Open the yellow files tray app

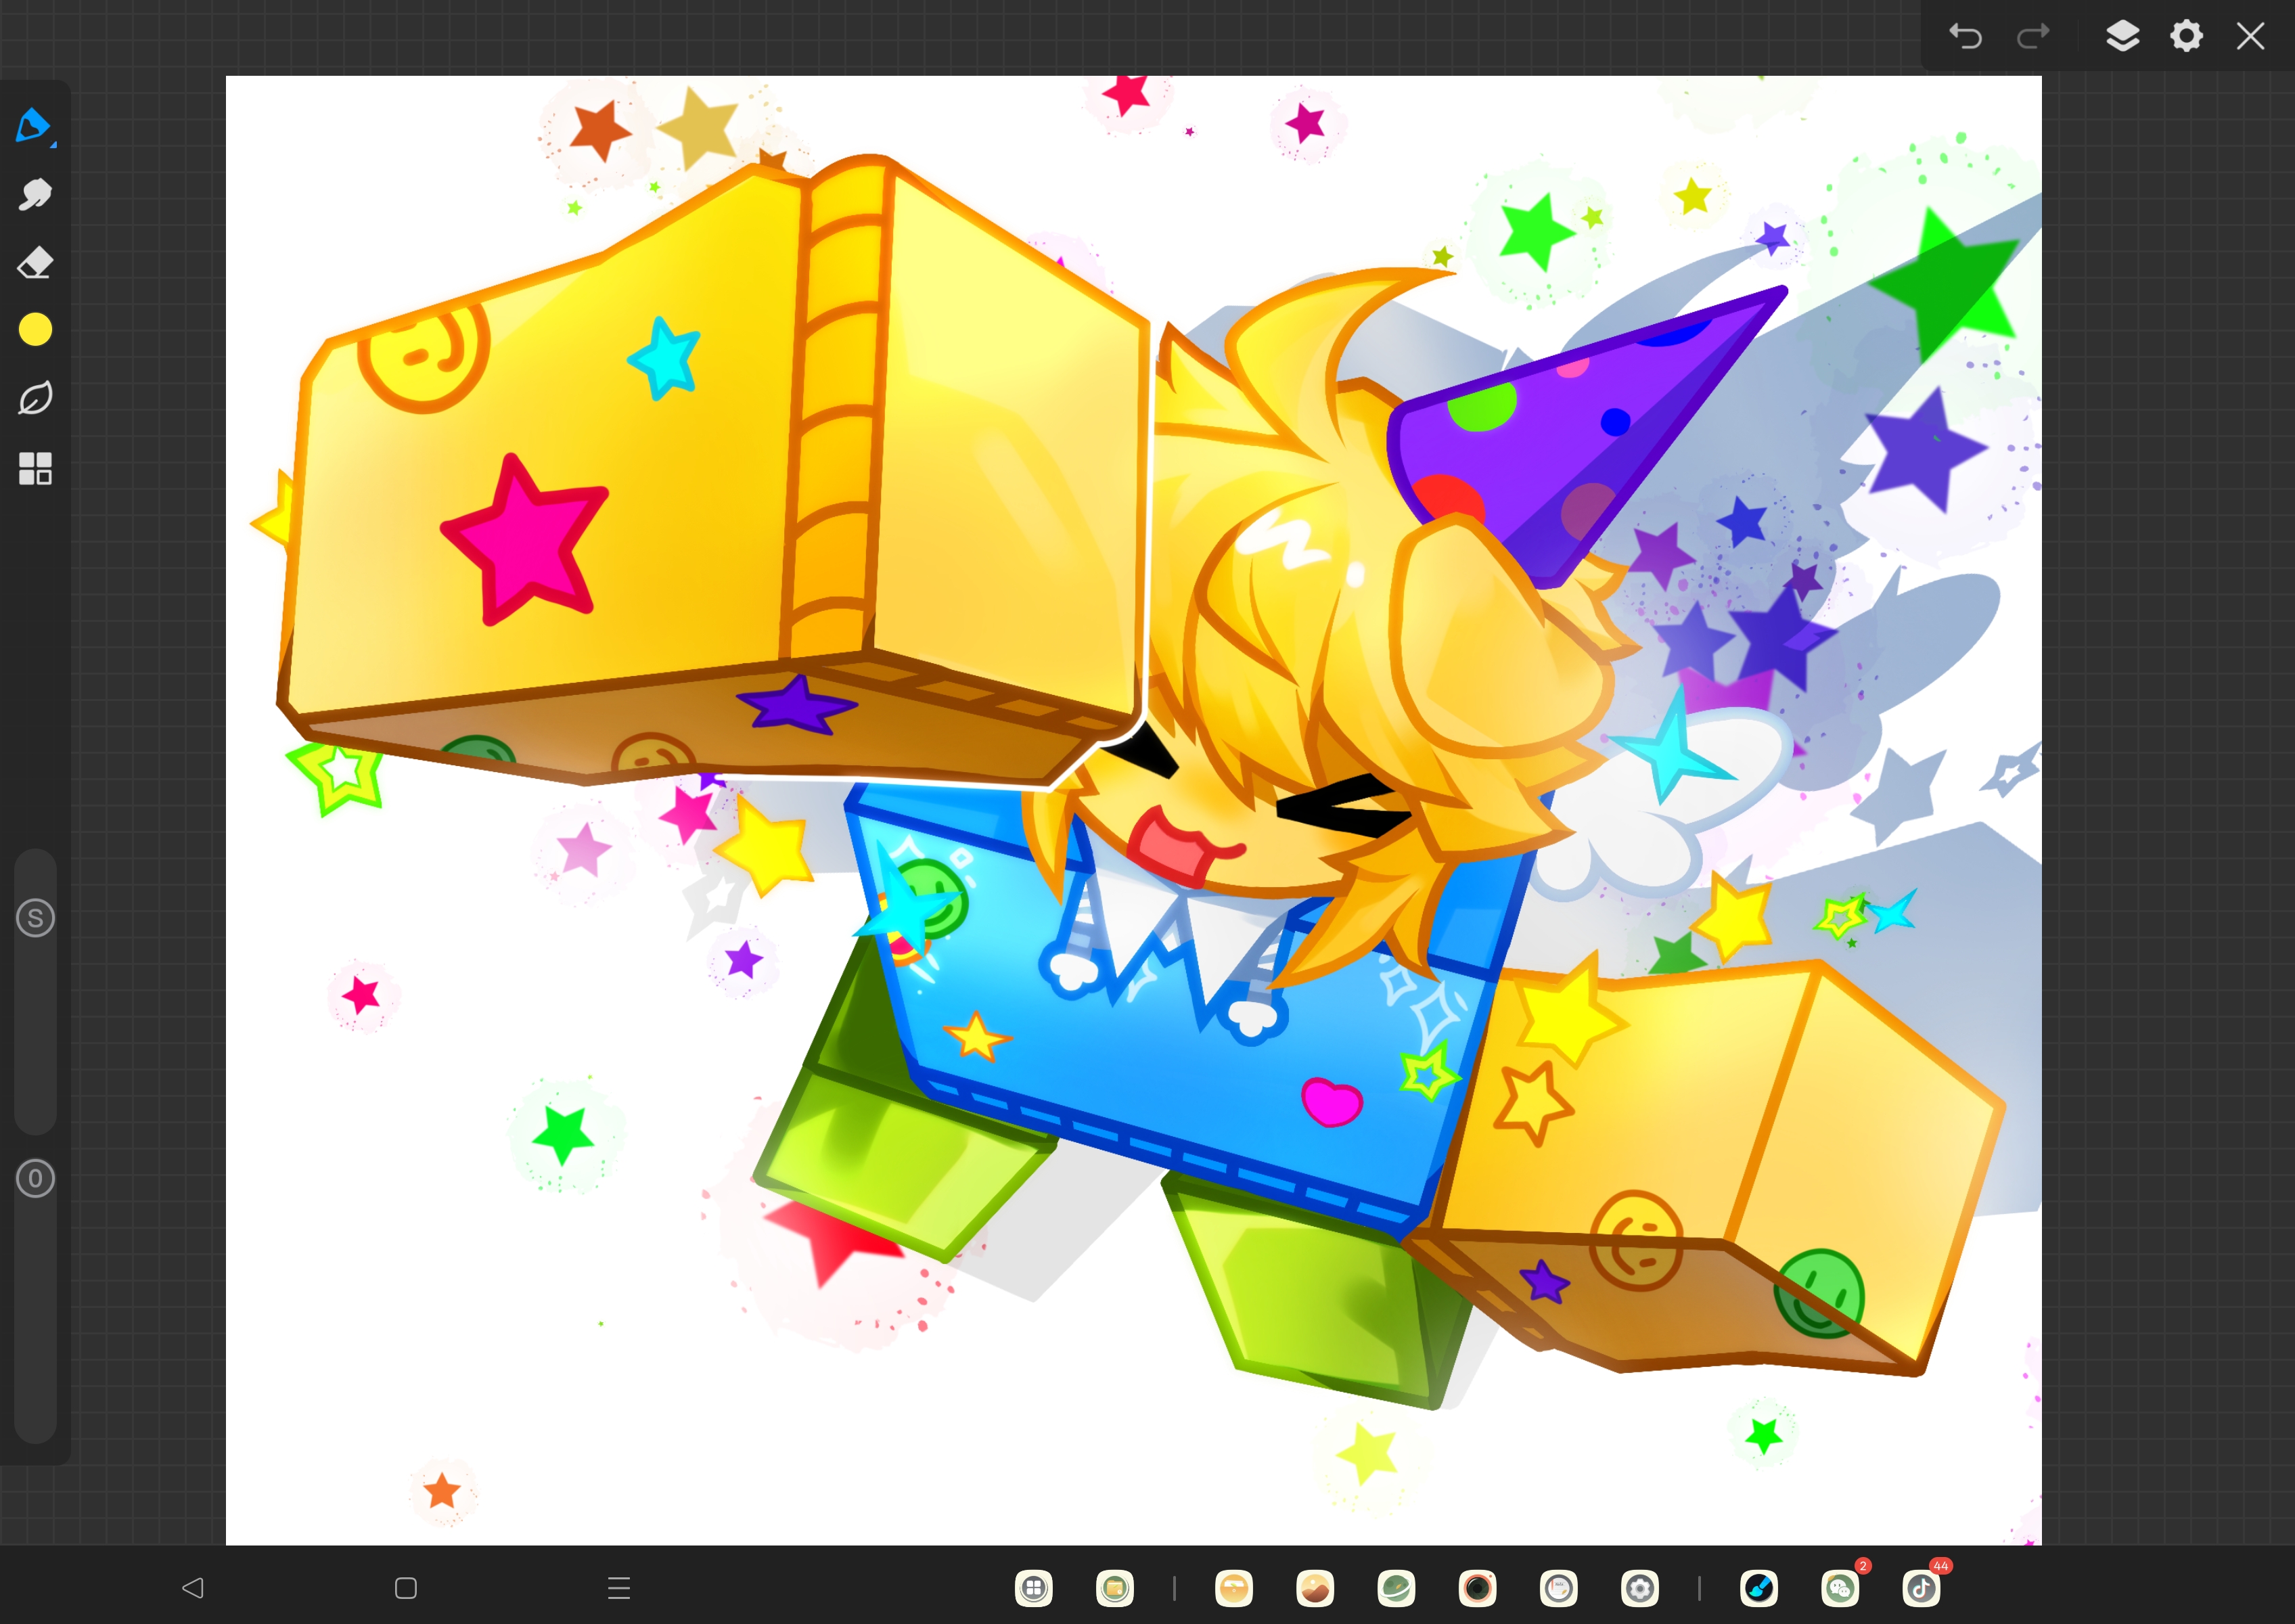(x=1234, y=1587)
